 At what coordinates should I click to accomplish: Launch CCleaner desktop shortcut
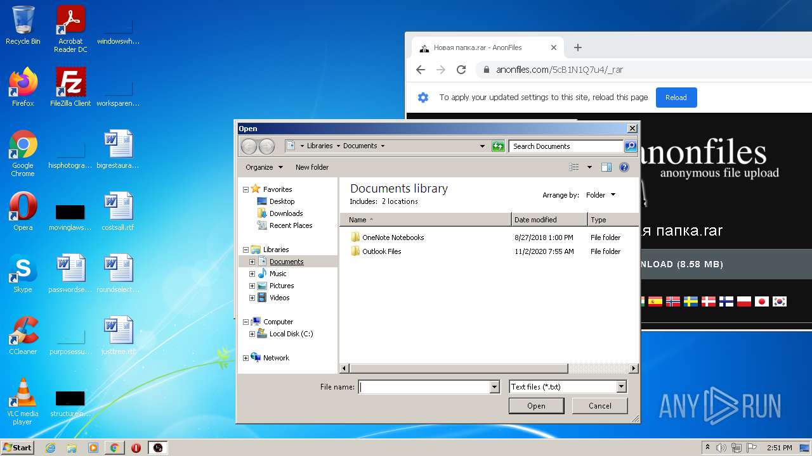point(23,336)
